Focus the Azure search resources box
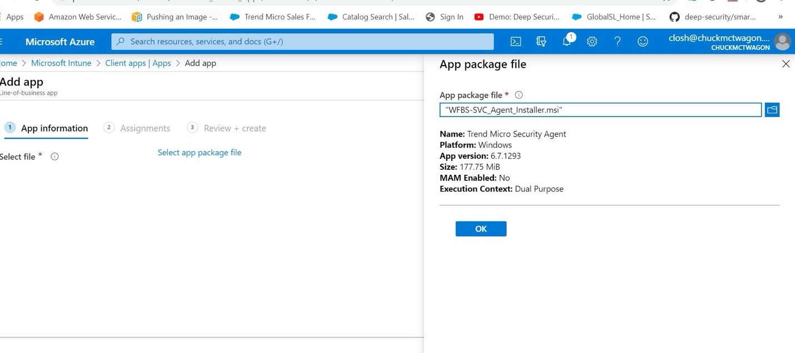 [303, 42]
